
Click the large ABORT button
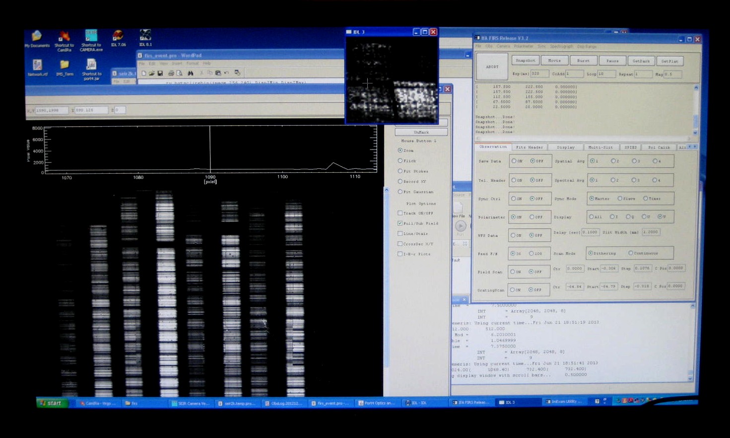point(492,67)
